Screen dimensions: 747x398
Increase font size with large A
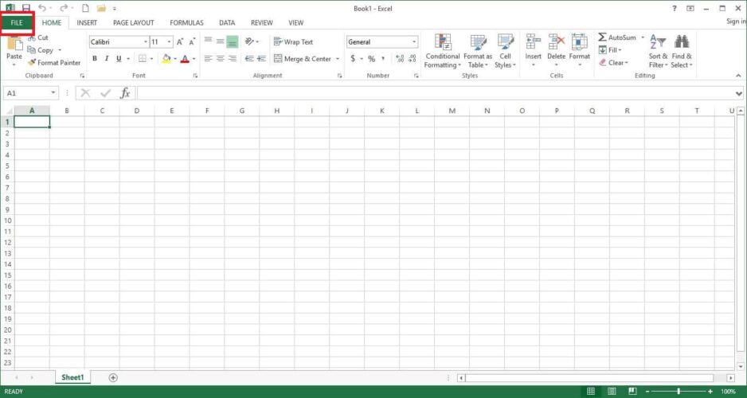180,42
